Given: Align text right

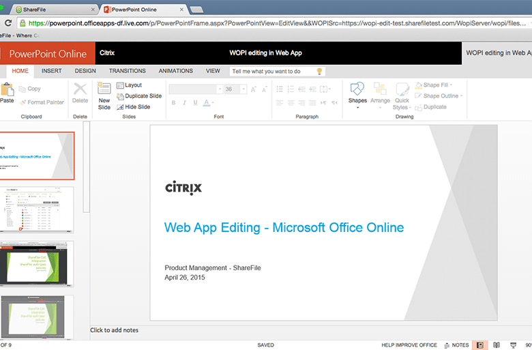Looking at the screenshot, I should pyautogui.click(x=301, y=102).
